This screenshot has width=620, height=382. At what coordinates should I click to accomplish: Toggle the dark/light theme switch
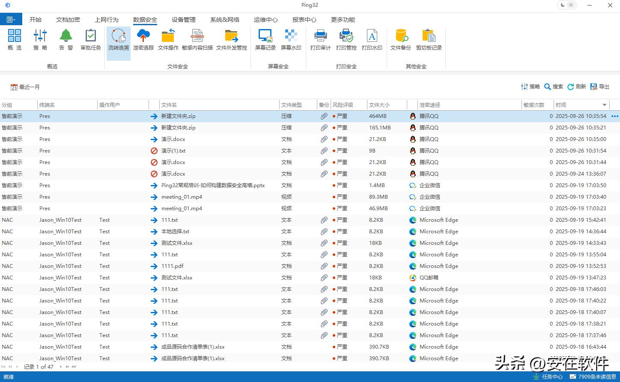click(x=567, y=5)
